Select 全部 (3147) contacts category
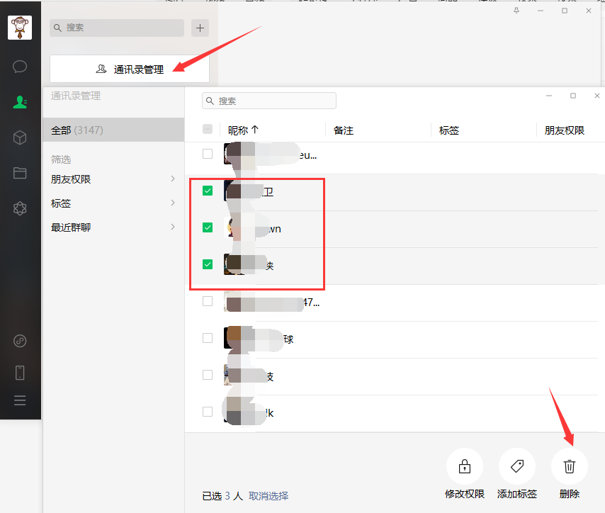This screenshot has width=605, height=513. pyautogui.click(x=113, y=130)
